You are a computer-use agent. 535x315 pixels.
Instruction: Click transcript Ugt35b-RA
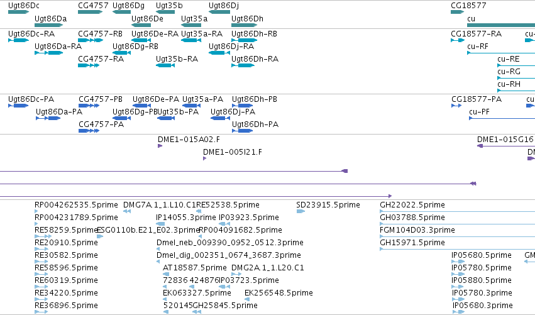[x=165, y=65]
